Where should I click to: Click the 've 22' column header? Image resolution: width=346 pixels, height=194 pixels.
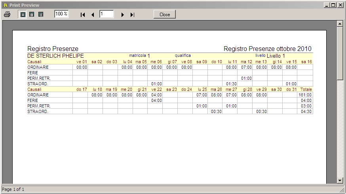[x=156, y=89]
